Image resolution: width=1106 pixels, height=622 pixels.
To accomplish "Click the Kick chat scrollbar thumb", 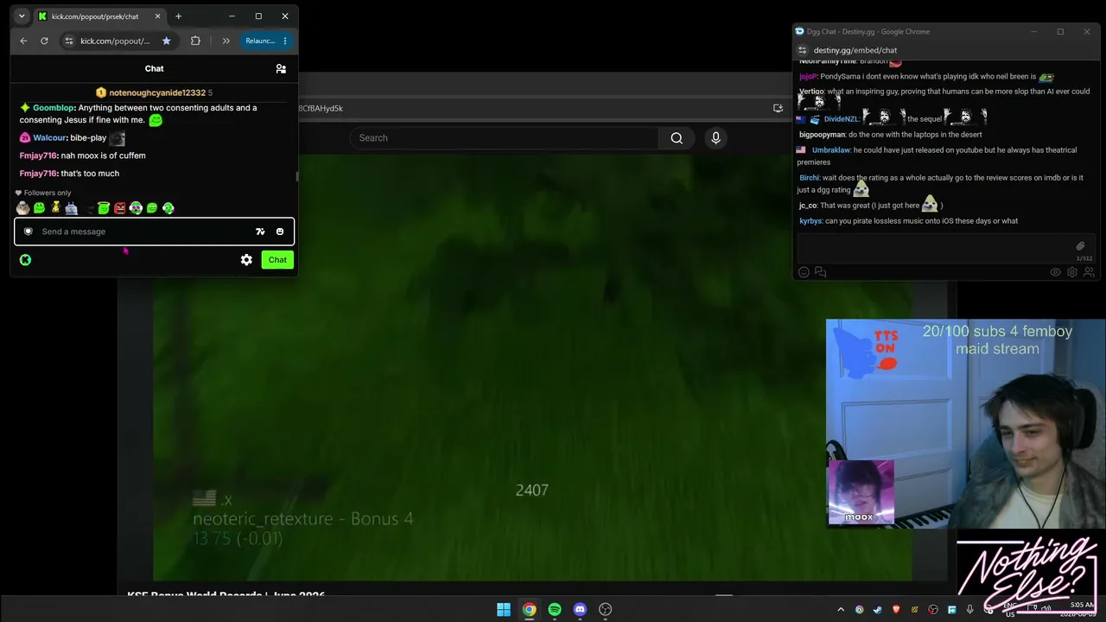I will pos(297,176).
